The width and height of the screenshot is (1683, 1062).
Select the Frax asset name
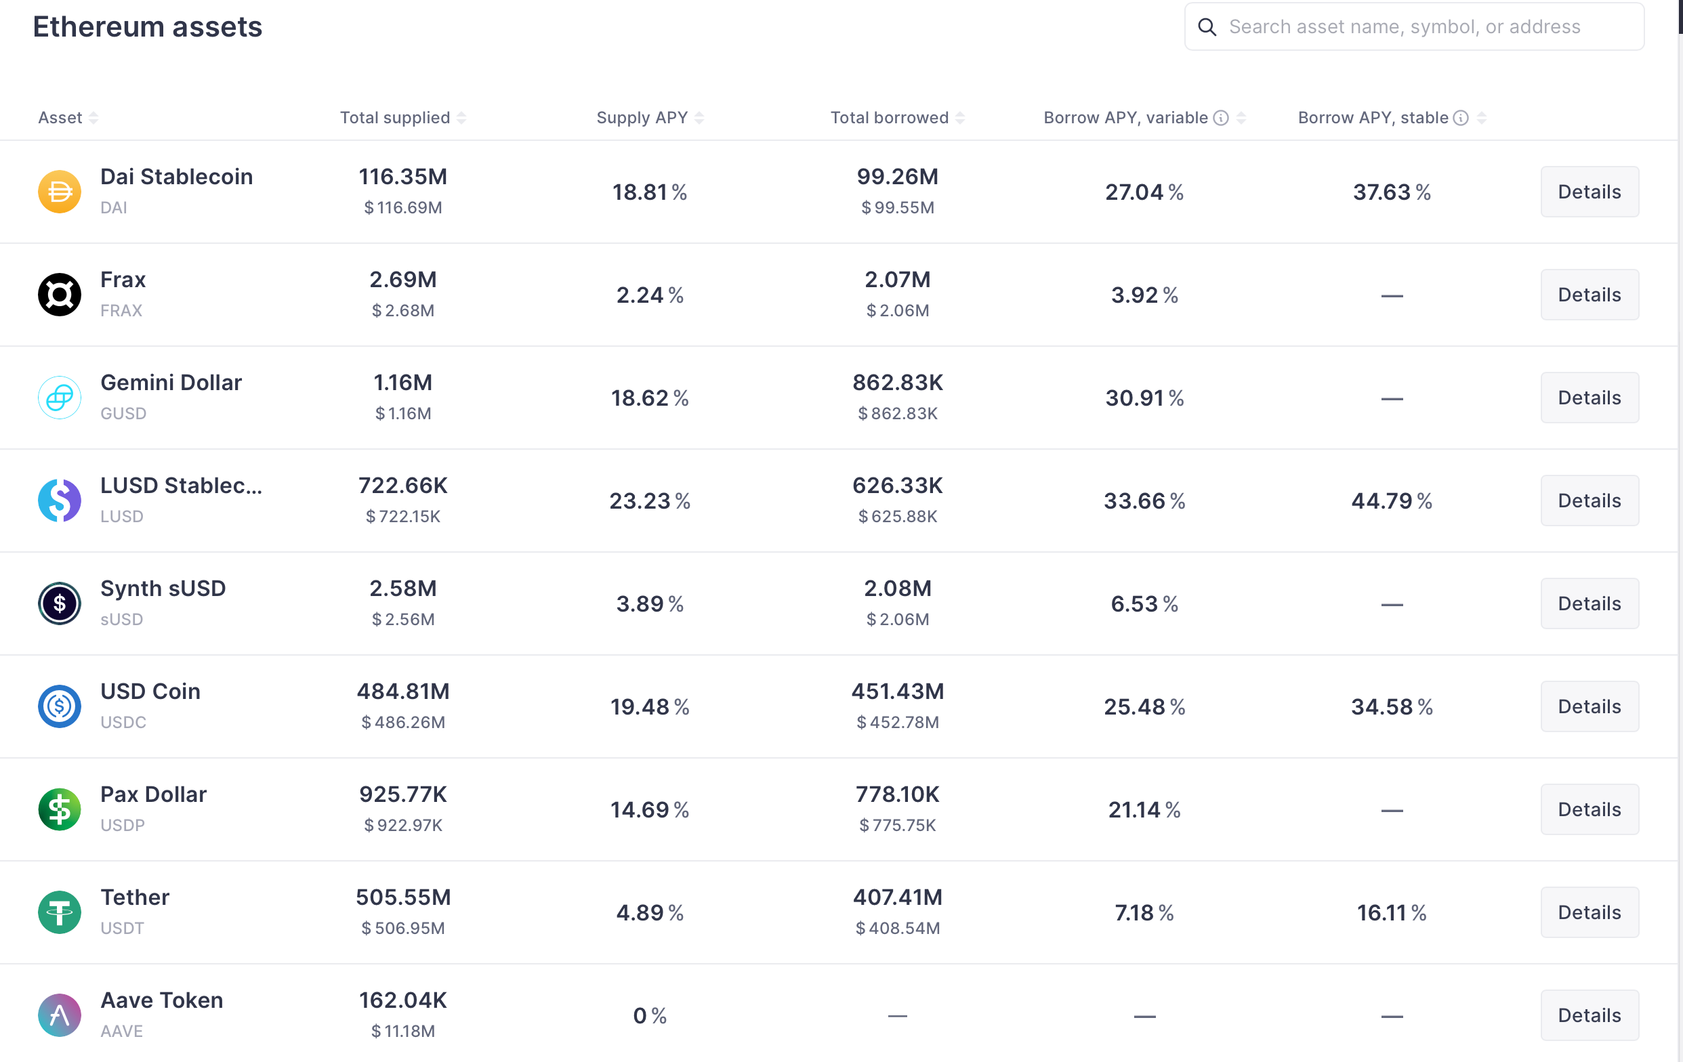[x=123, y=280]
